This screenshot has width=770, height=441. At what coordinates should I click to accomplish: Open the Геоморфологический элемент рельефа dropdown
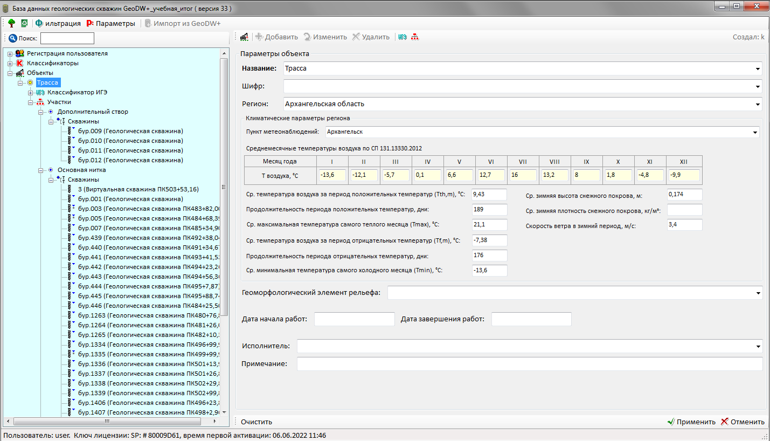tap(758, 293)
